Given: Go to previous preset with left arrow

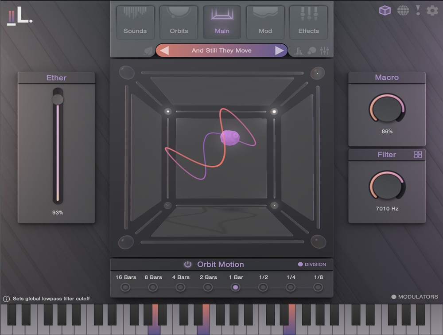Looking at the screenshot, I should (164, 51).
